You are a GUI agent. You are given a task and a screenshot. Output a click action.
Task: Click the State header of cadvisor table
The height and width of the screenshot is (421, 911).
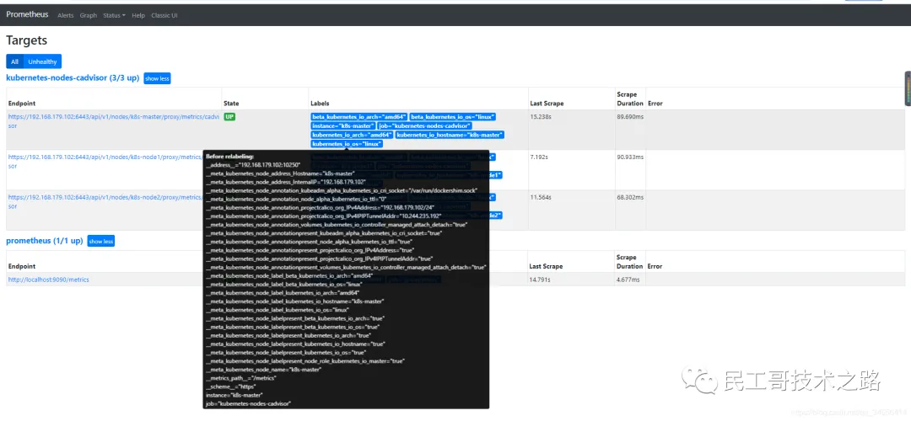coord(231,104)
